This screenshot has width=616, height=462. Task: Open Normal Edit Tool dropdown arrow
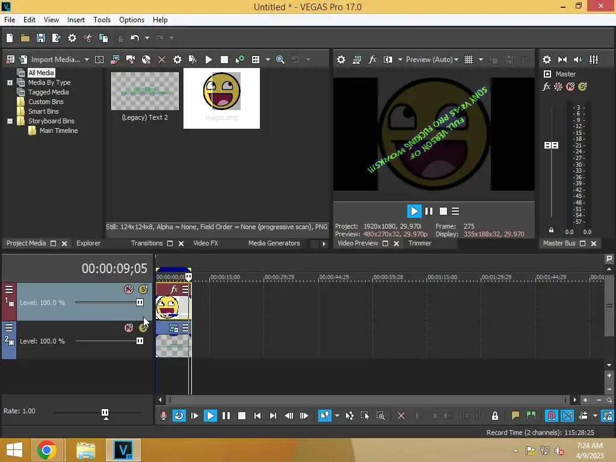[337, 416]
